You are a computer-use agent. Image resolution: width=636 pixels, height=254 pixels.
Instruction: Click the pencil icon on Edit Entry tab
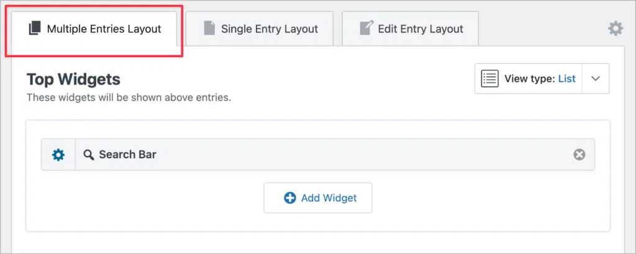coord(366,29)
